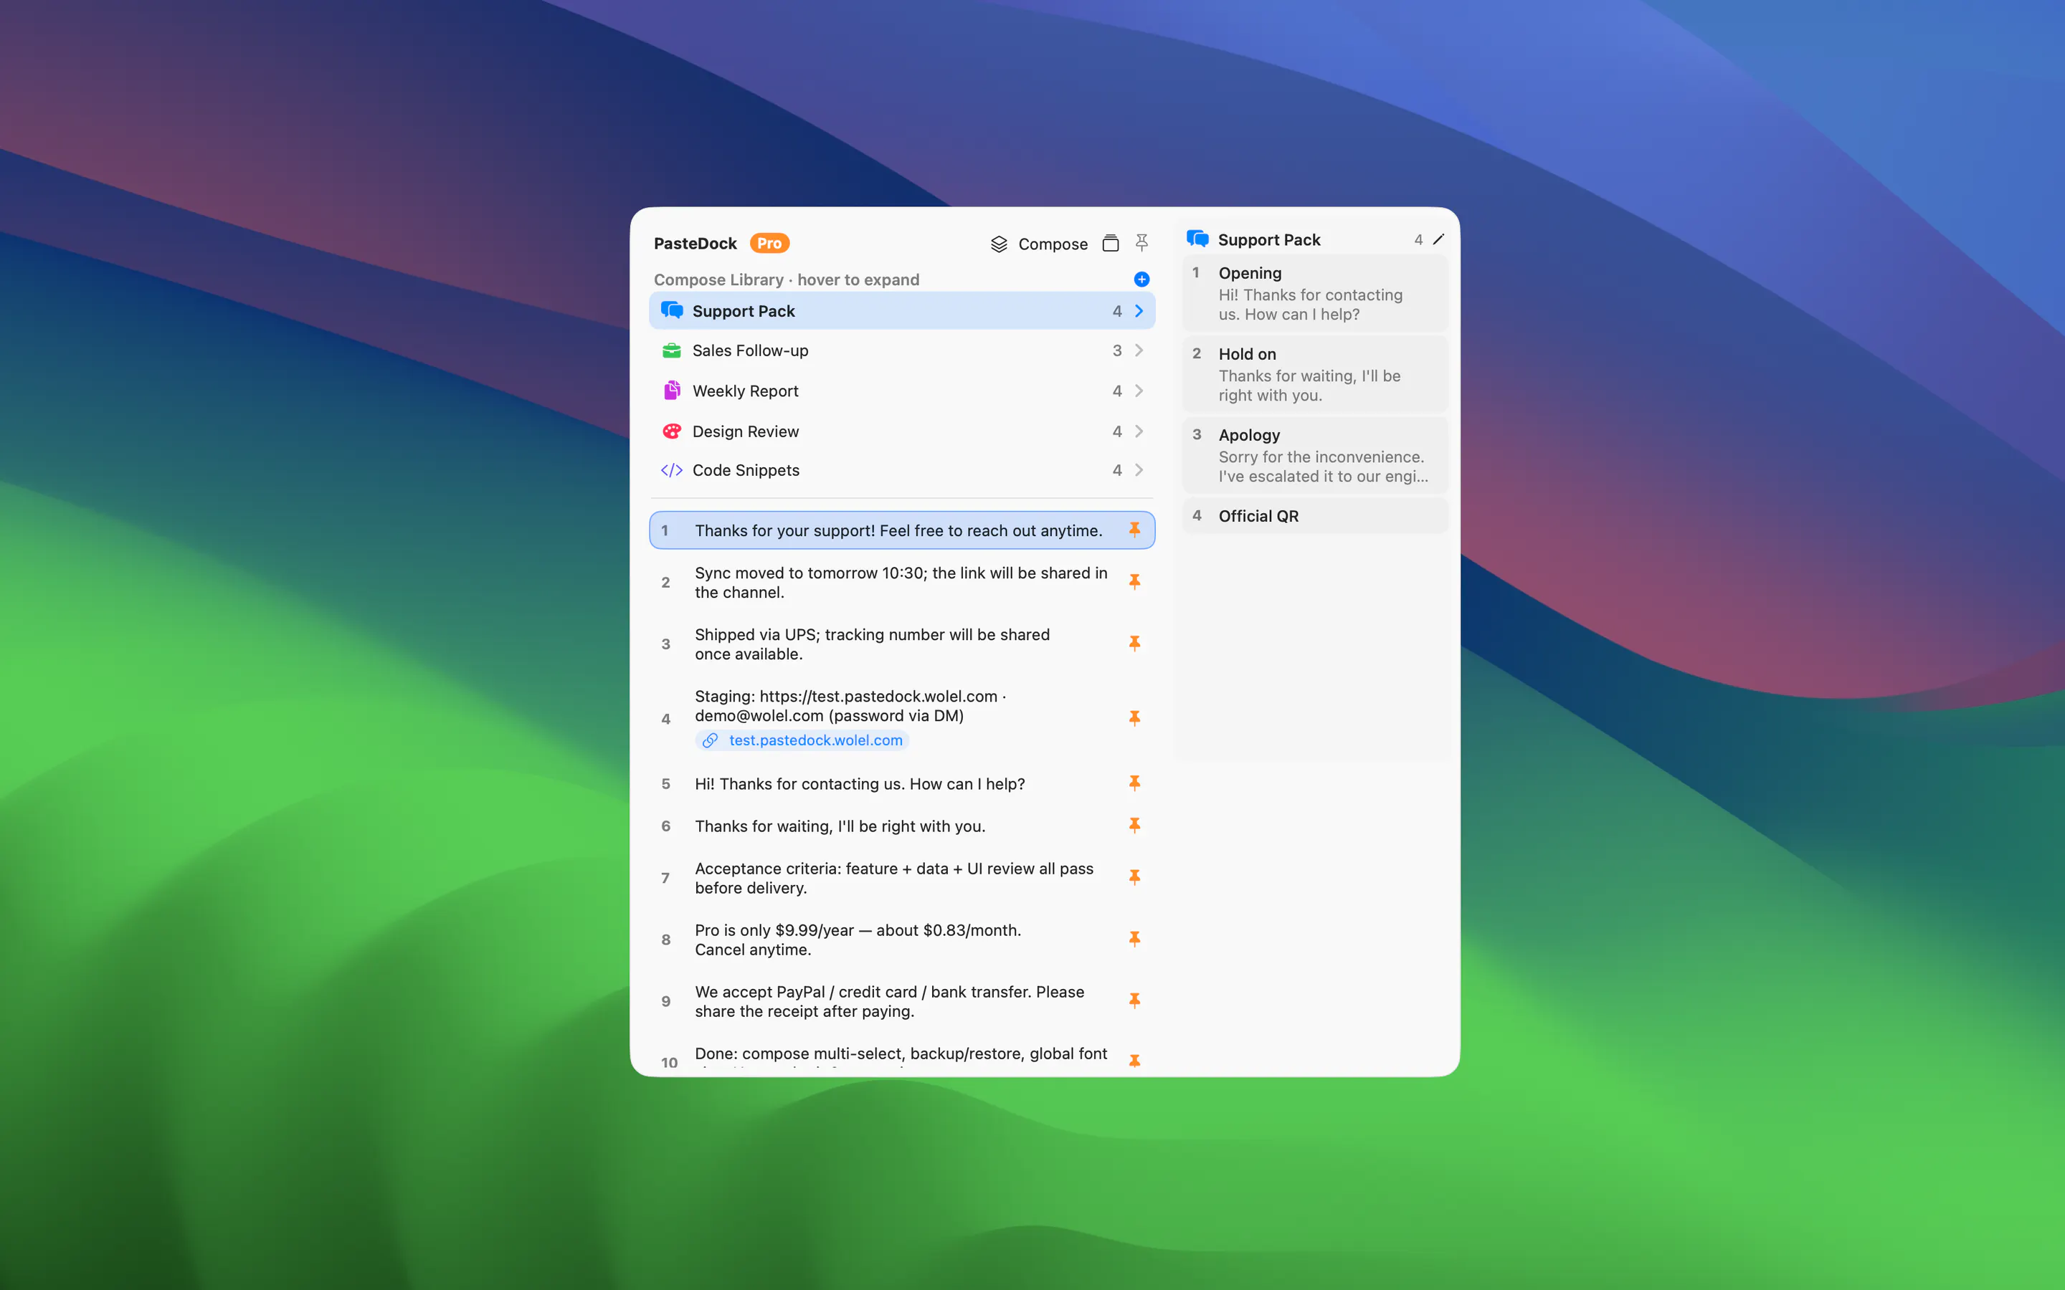Select the Code Snippets library row
The width and height of the screenshot is (2065, 1290).
click(902, 470)
